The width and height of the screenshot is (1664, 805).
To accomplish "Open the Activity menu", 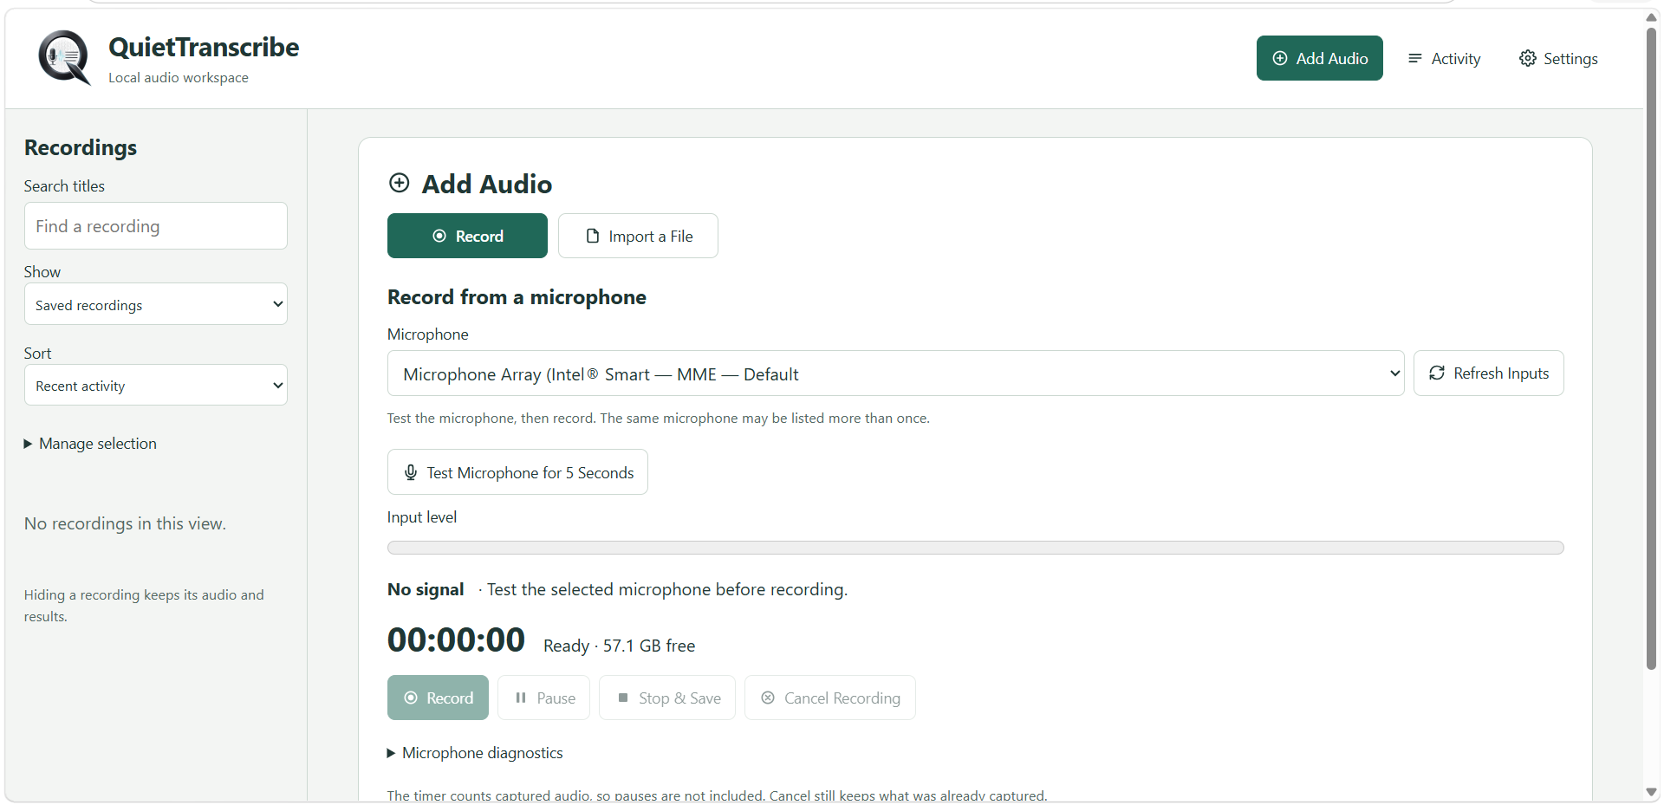I will tap(1444, 58).
